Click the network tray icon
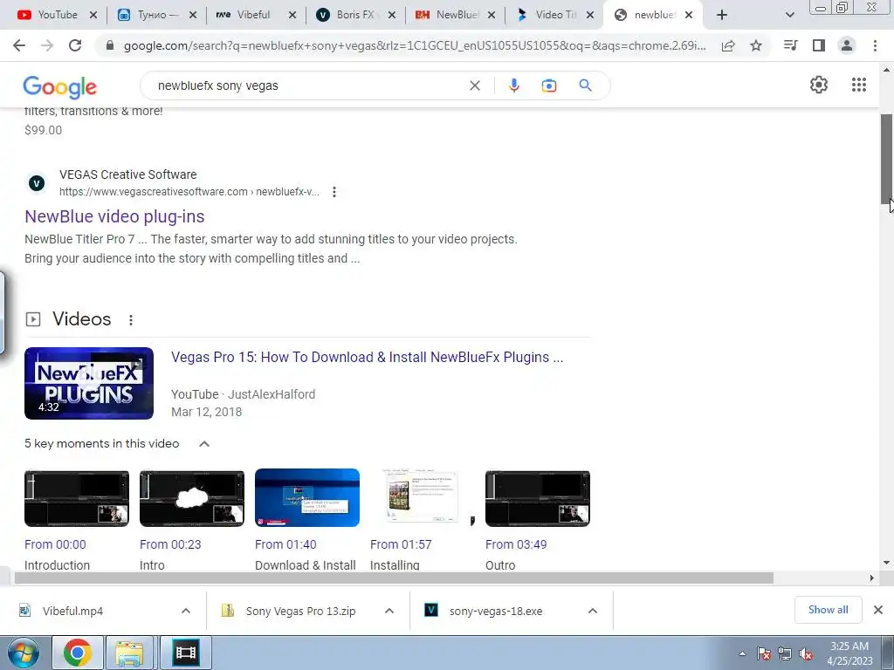 (x=785, y=654)
